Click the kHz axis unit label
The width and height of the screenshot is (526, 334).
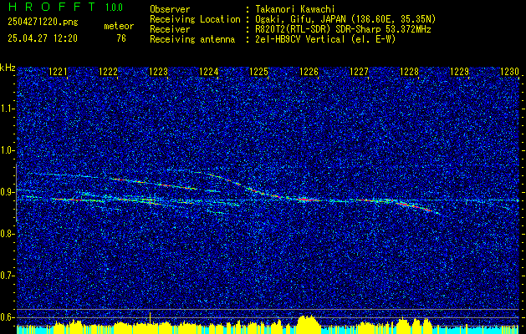coord(8,68)
